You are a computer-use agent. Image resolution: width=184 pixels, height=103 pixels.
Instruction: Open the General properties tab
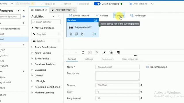coord(72,59)
